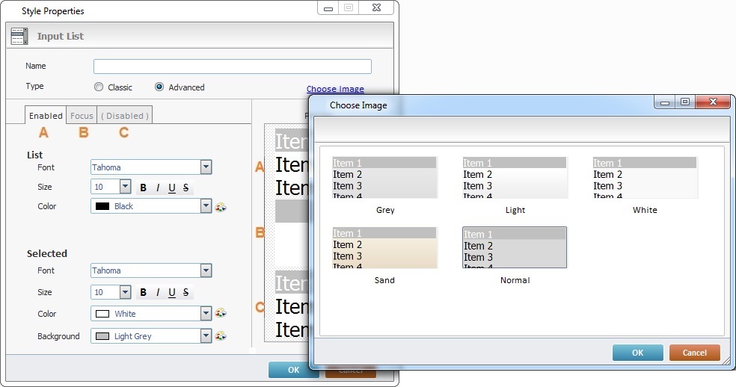Screen dimensions: 736x387
Task: Click the Name input field
Action: [x=232, y=66]
